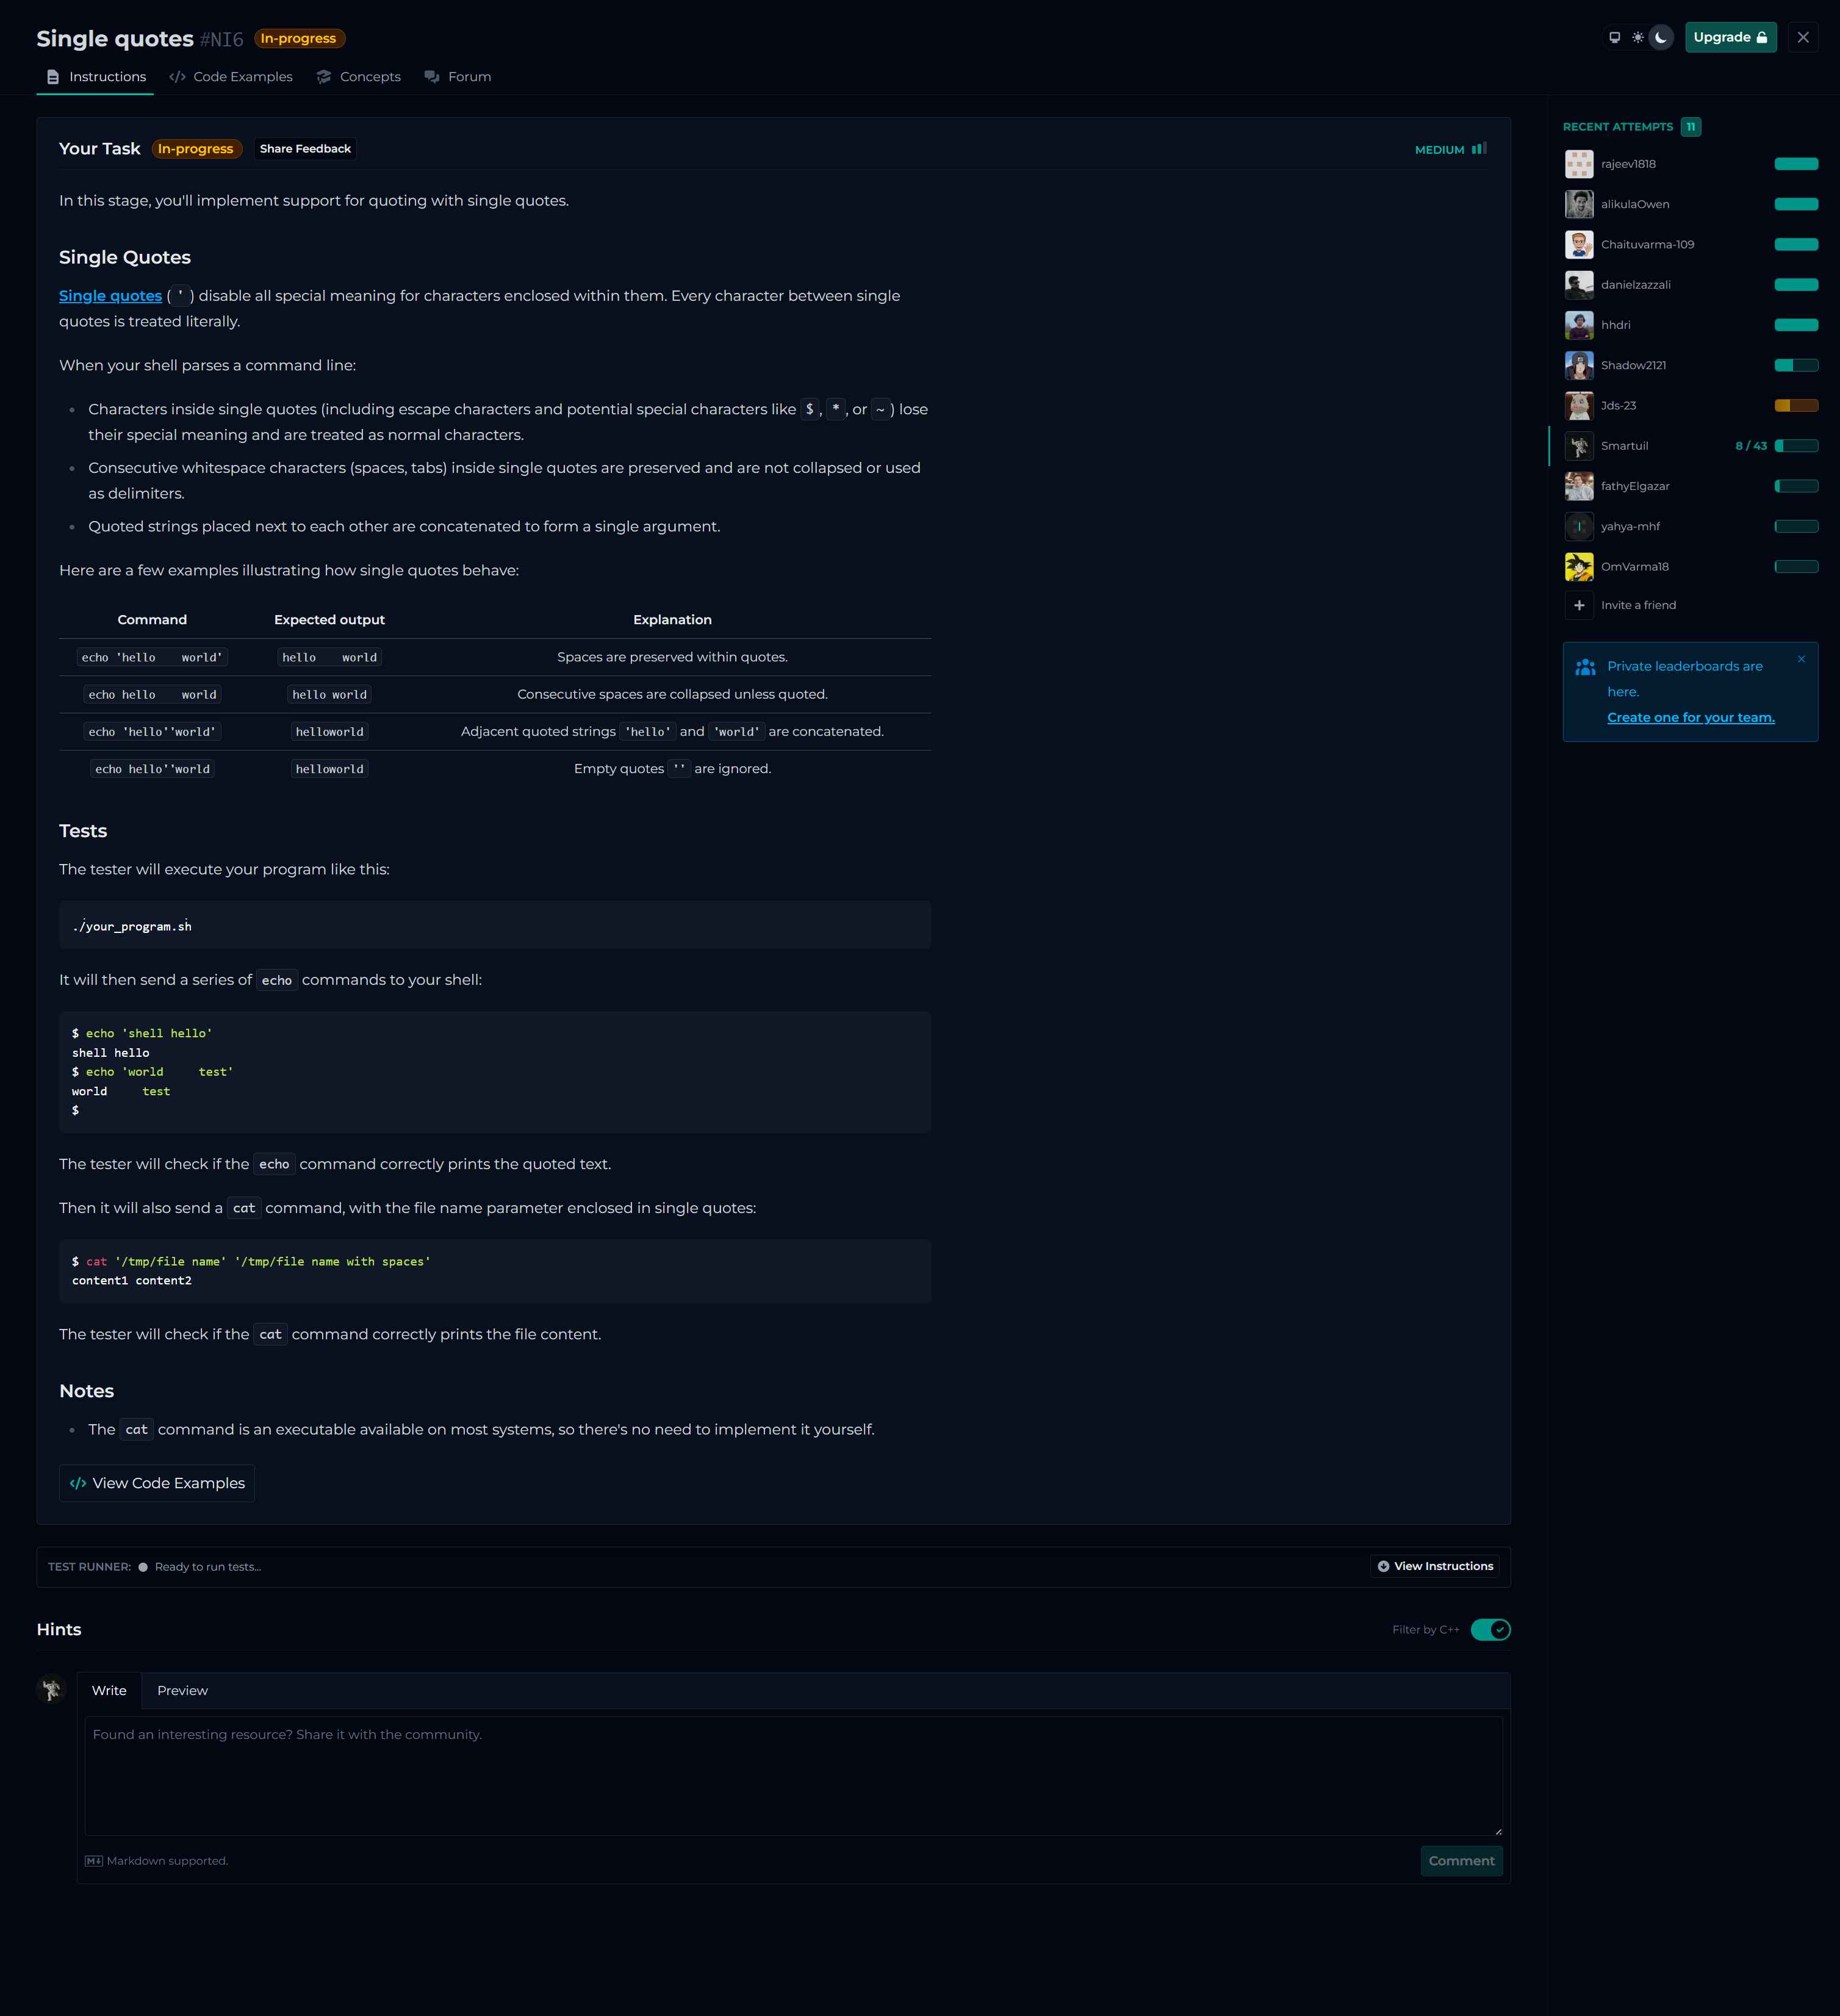Click Create one for your team link

pos(1690,718)
